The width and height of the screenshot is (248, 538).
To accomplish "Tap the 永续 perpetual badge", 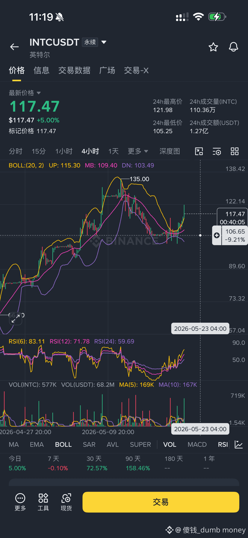I will tap(90, 42).
